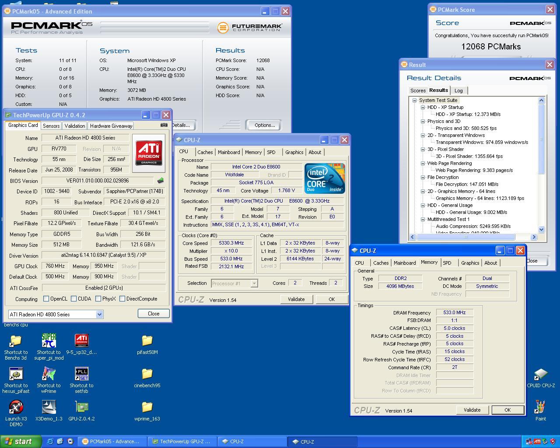Open Paint desktop shortcut
560x448 pixels.
point(541,407)
